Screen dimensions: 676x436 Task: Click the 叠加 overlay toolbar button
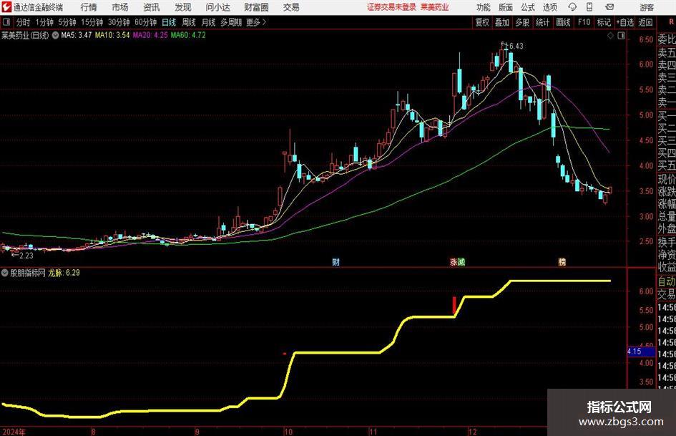[502, 22]
